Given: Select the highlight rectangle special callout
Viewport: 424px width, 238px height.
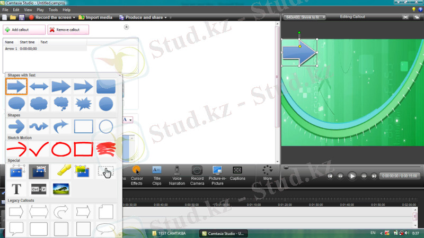Looking at the screenshot, I should point(83,171).
